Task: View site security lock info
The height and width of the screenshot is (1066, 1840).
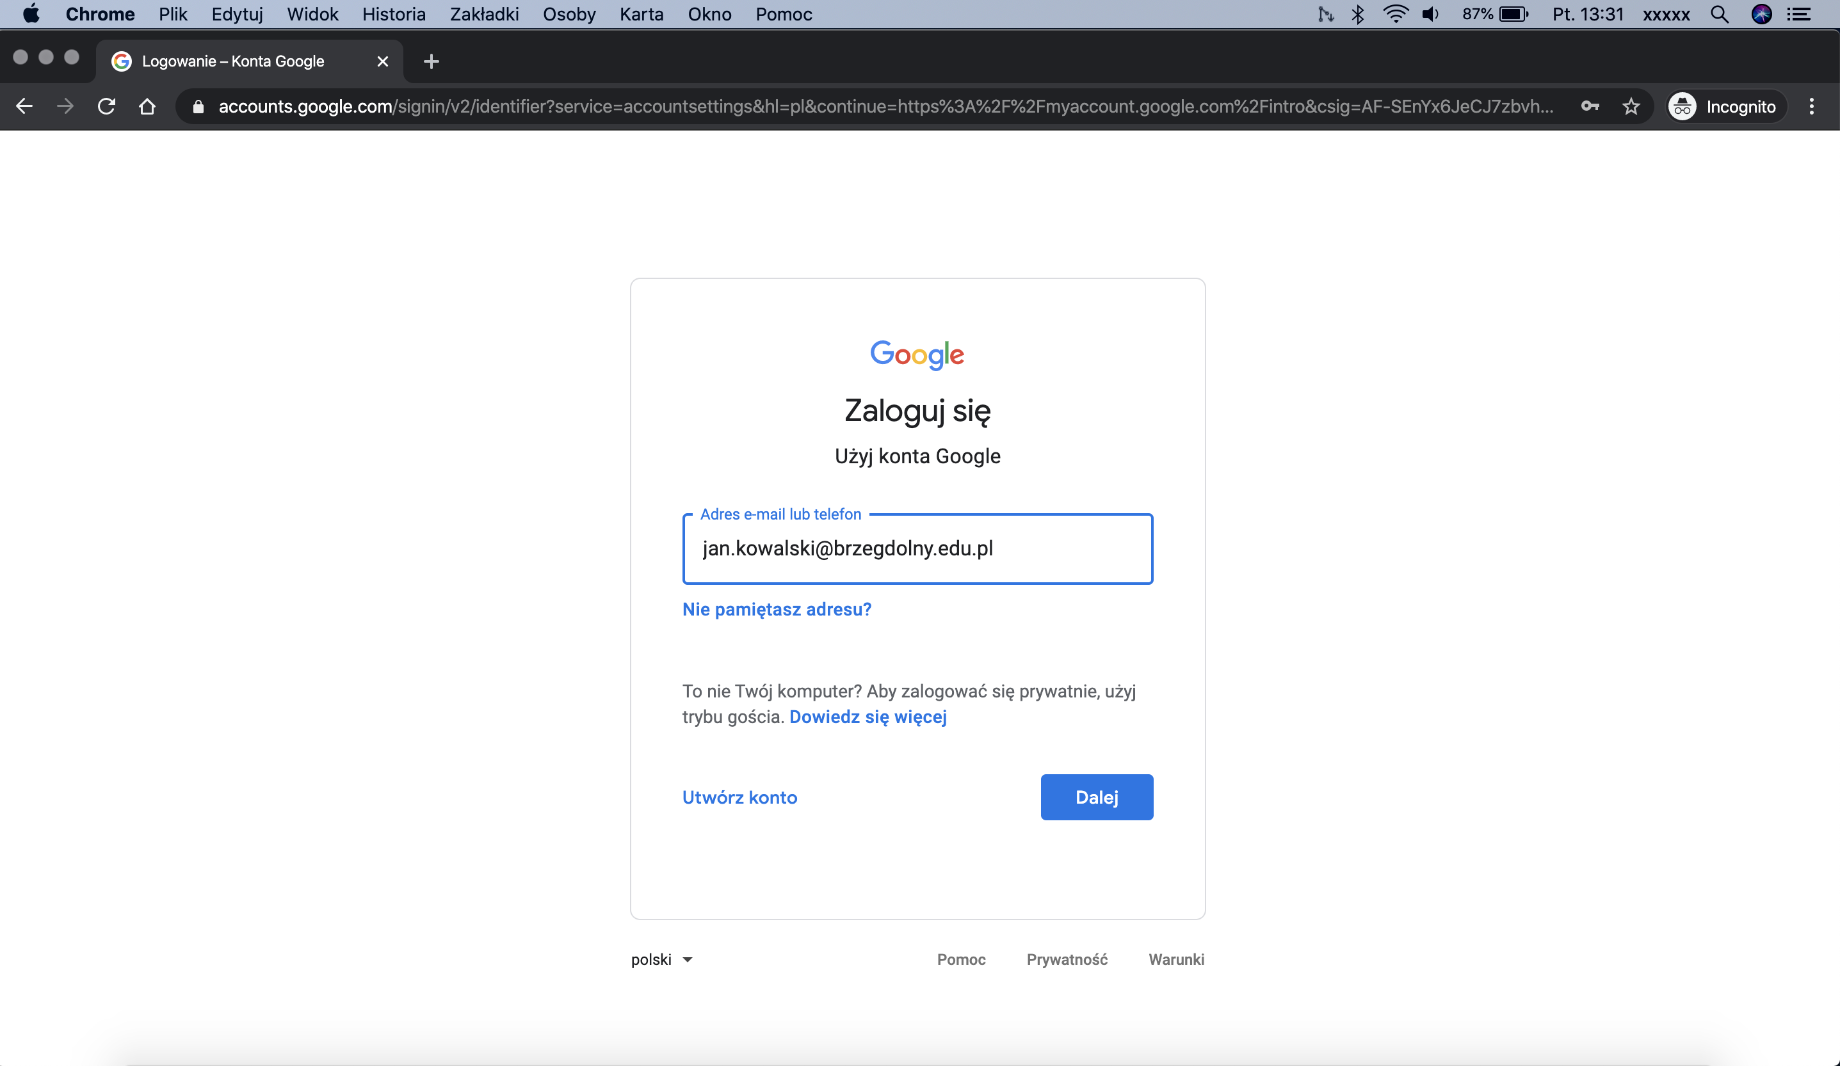Action: coord(198,106)
